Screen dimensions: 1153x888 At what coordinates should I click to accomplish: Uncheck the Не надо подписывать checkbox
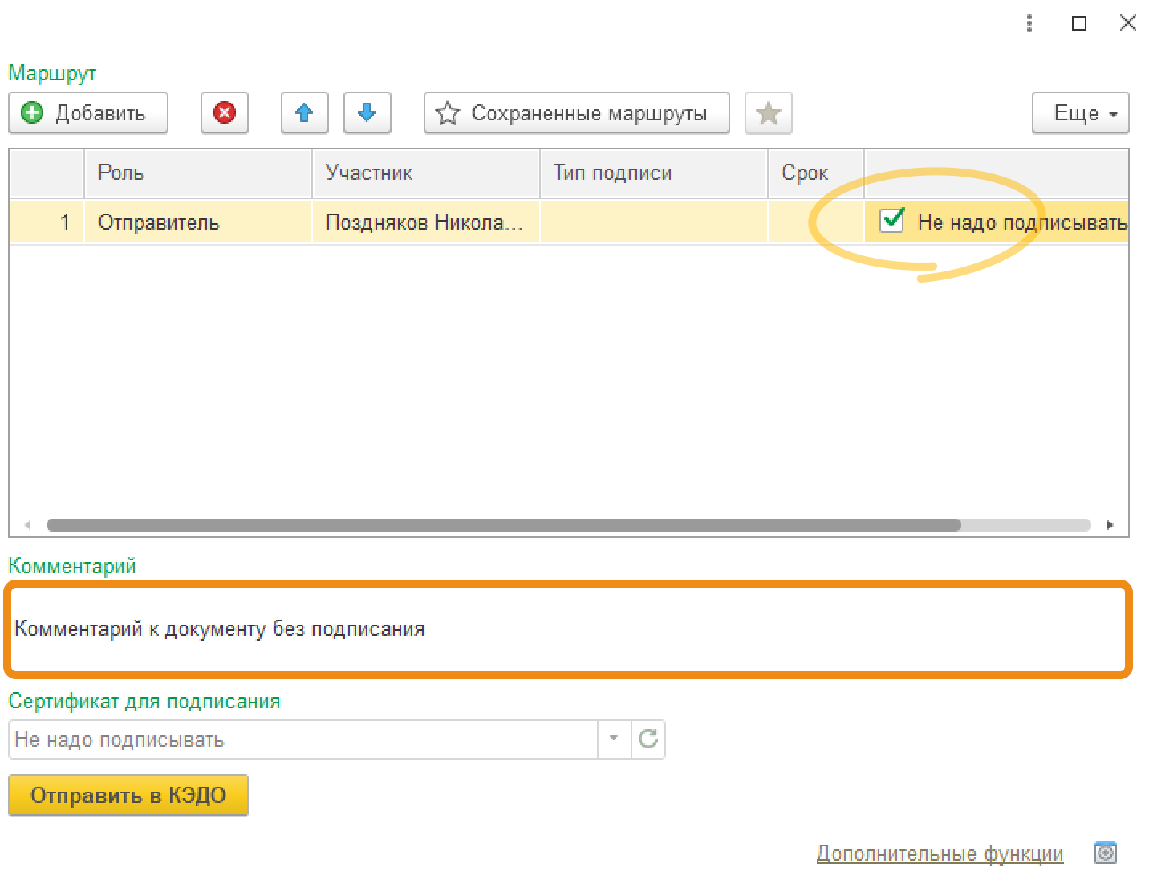(892, 221)
